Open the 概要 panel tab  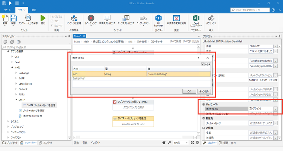click(x=224, y=143)
